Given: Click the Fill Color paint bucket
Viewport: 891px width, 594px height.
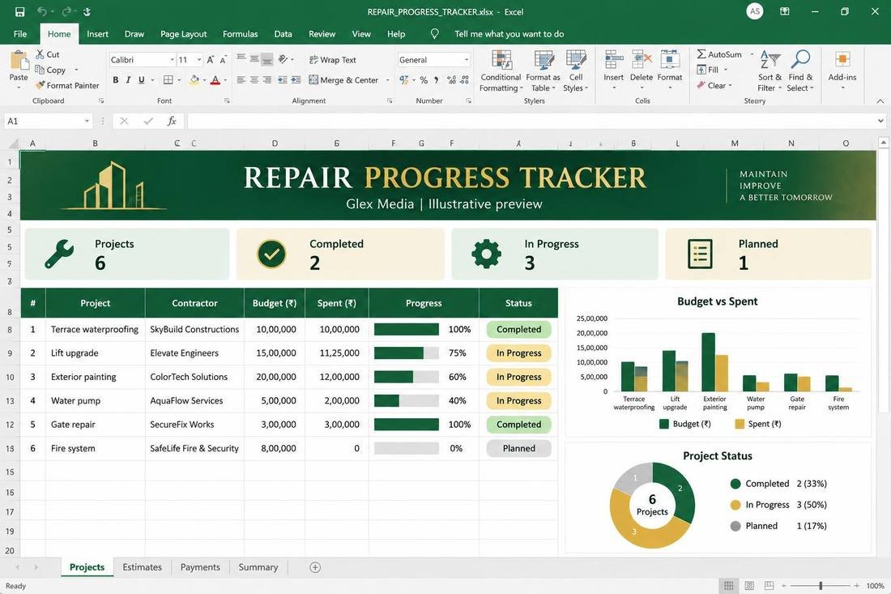Looking at the screenshot, I should (194, 80).
